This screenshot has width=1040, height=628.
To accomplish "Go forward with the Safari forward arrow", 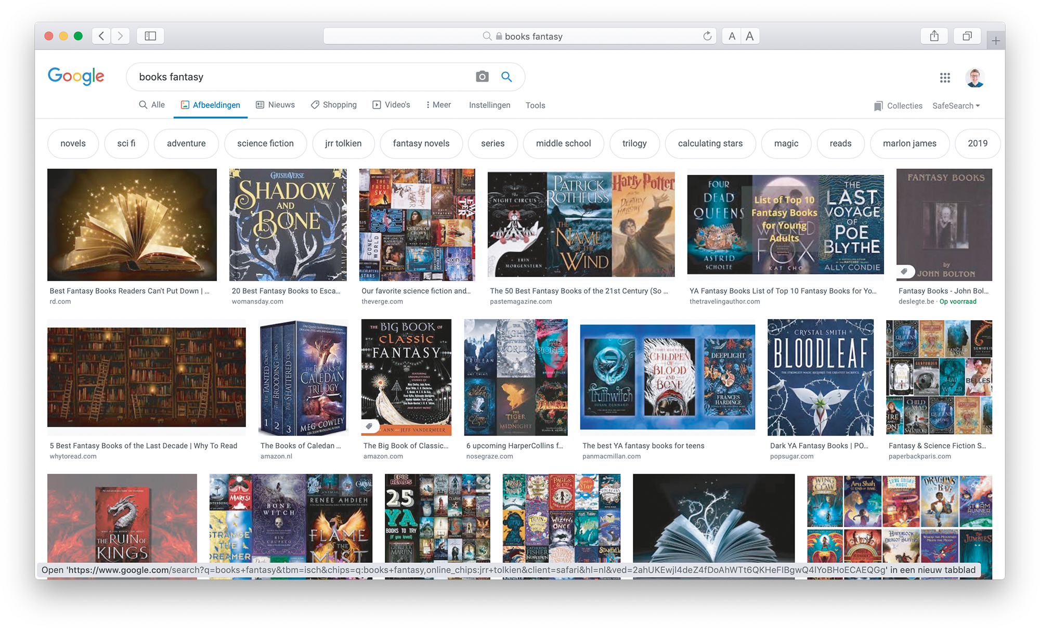I will 120,36.
